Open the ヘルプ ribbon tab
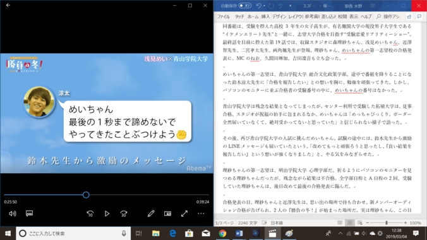The width and height of the screenshot is (427, 240). click(x=366, y=16)
